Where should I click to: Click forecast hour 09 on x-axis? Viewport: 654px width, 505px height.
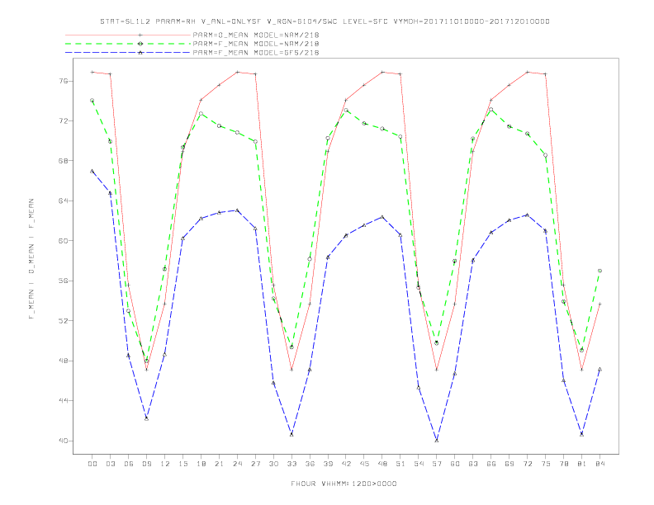(x=146, y=464)
